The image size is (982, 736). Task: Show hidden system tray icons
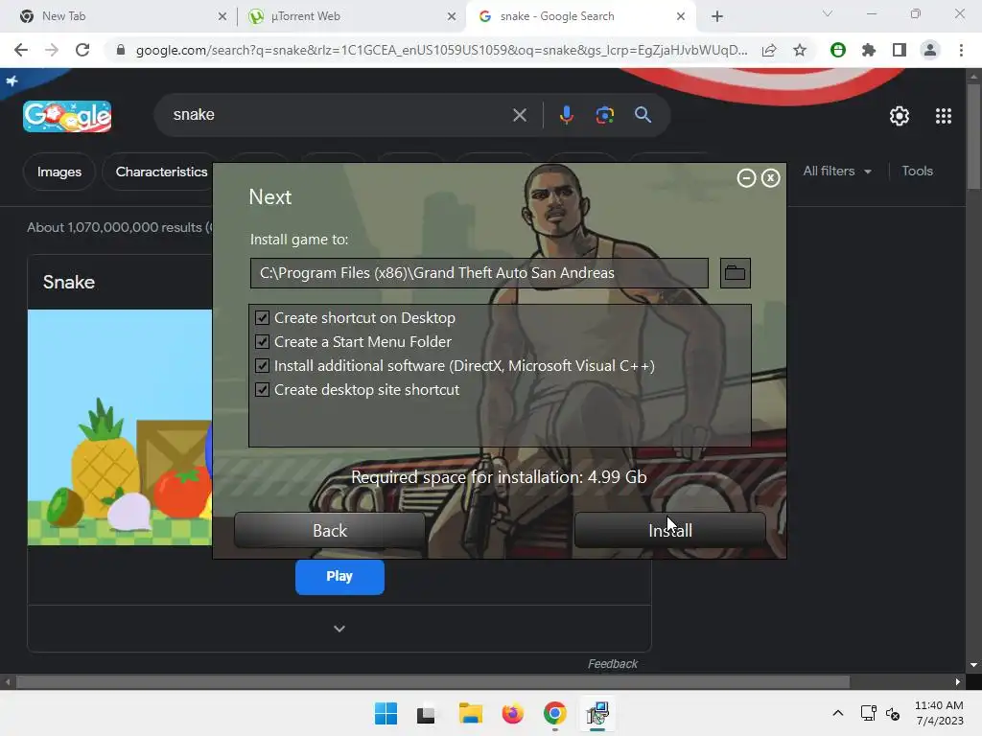pyautogui.click(x=837, y=713)
